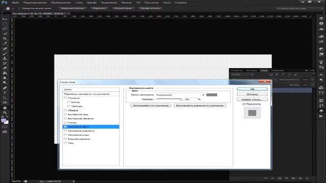Image resolution: width=326 pixels, height=183 pixels.
Task: Select the Horizontal Type tool
Action: [5, 93]
